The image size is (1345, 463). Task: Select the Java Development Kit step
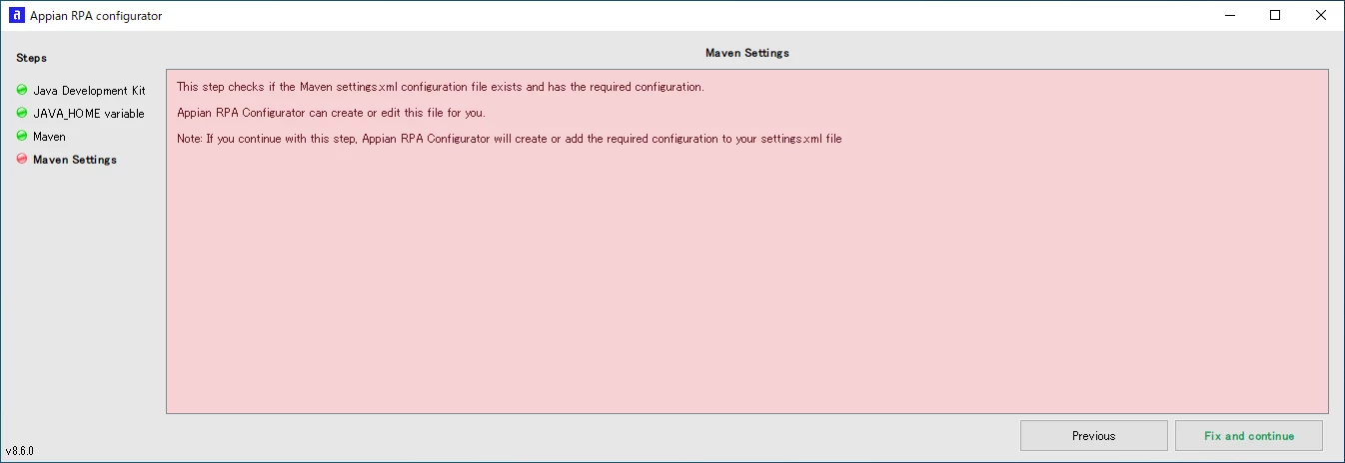point(89,91)
